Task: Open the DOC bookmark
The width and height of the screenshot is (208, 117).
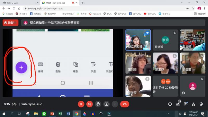Action: coord(107,14)
